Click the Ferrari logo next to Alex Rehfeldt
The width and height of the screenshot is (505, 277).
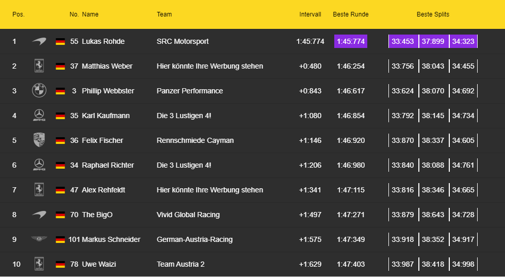click(39, 190)
